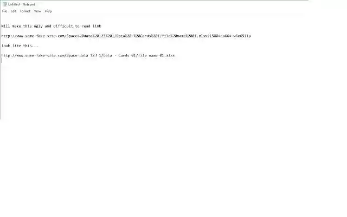This screenshot has width=347, height=217.
Task: Open the Format menu
Action: click(x=25, y=11)
